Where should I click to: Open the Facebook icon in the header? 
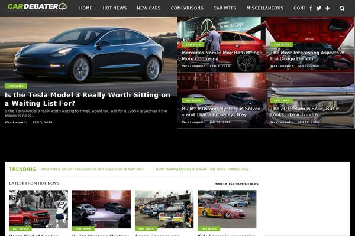pyautogui.click(x=311, y=8)
